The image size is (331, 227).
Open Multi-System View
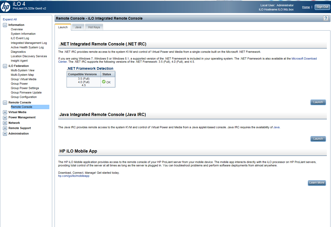22,71
